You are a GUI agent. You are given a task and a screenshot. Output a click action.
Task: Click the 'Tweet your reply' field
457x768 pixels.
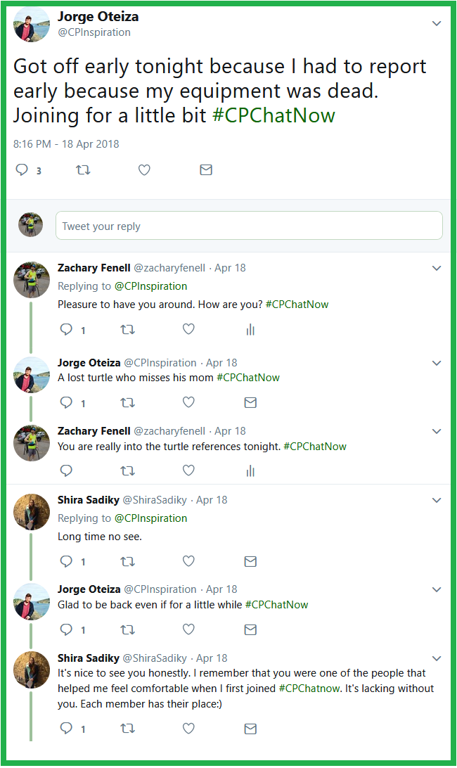click(x=249, y=226)
